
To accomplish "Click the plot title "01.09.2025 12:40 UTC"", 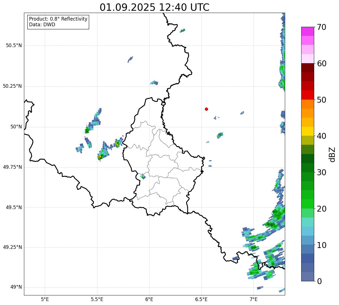I will 155,7.
